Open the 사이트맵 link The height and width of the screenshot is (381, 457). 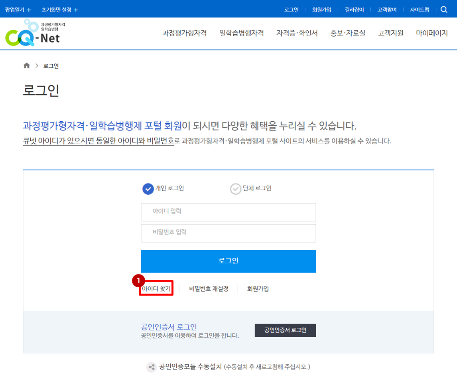(x=420, y=10)
